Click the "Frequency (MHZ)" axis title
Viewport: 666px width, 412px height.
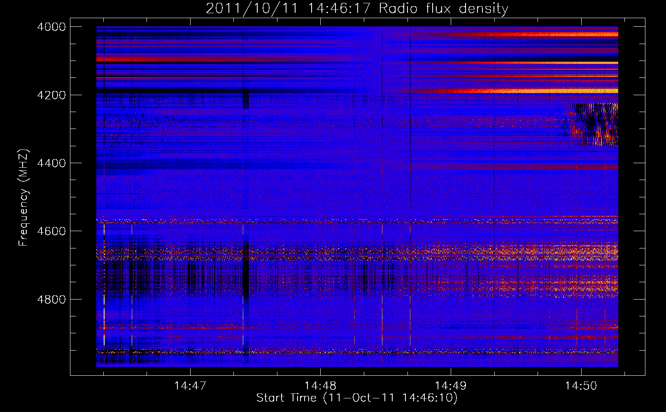point(24,198)
